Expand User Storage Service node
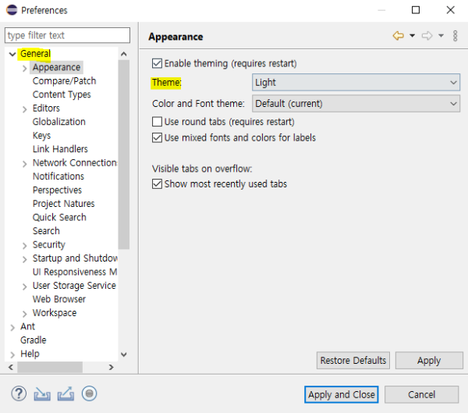Screen dimensions: 468x413 [x=24, y=287]
